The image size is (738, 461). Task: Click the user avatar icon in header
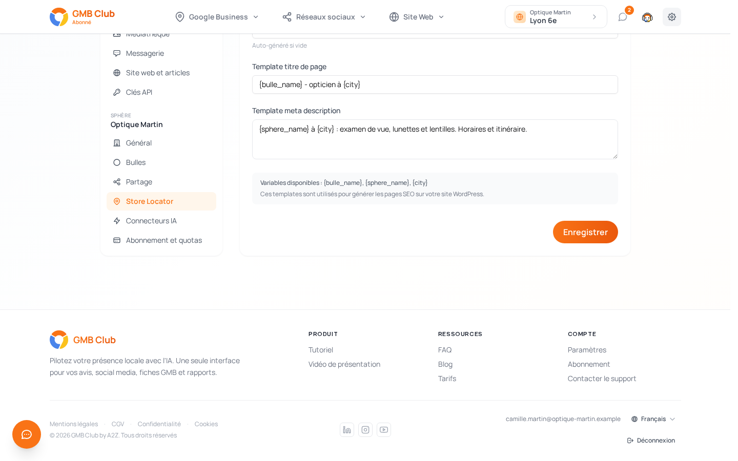tap(647, 17)
